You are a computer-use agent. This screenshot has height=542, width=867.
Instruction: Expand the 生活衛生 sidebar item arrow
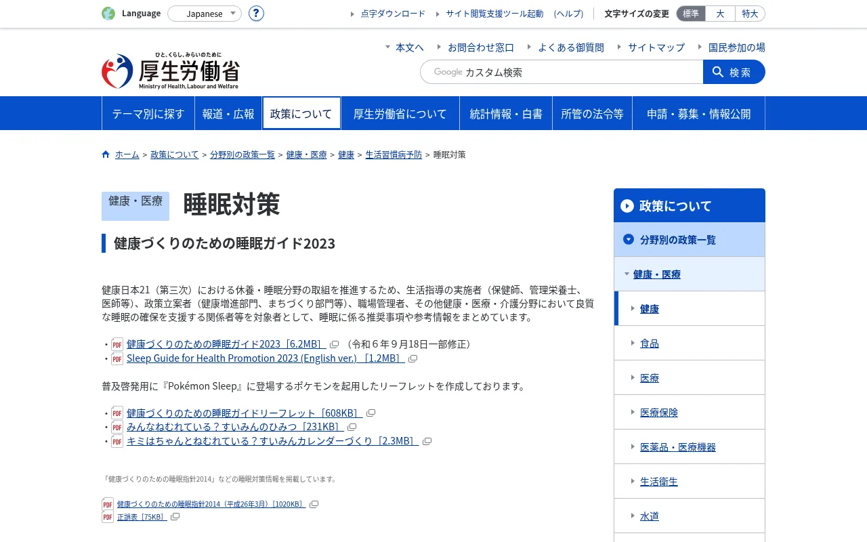tap(633, 481)
